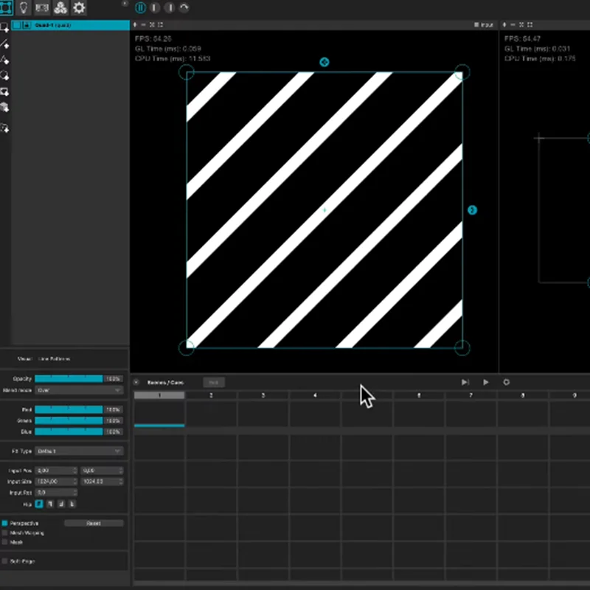
Task: Open the gear settings tab
Action: pos(79,7)
